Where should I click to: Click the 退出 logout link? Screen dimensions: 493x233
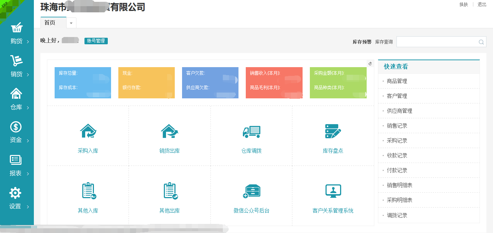tap(482, 5)
